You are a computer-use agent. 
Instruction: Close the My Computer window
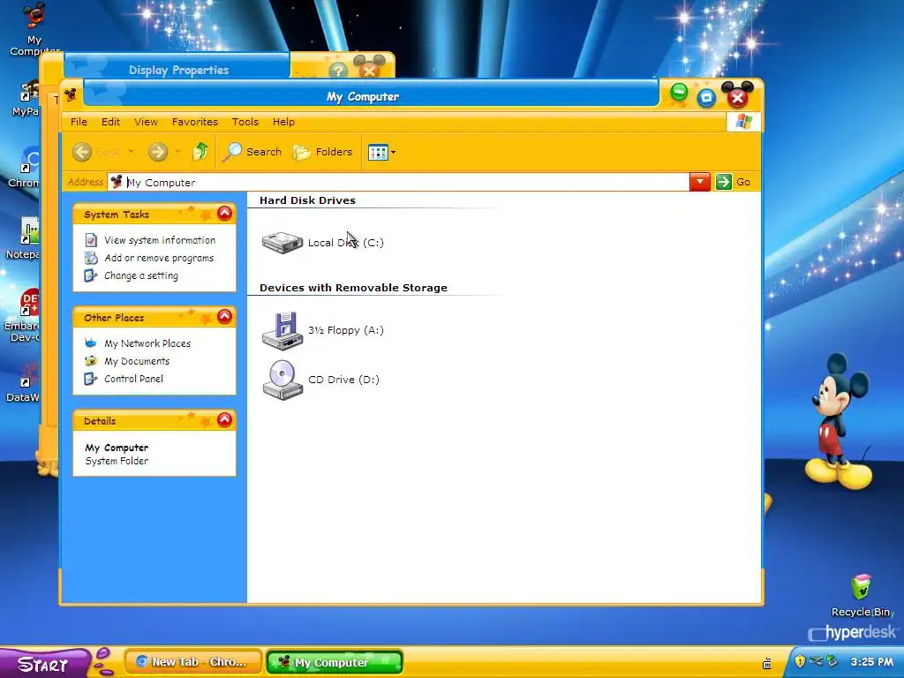[x=737, y=97]
